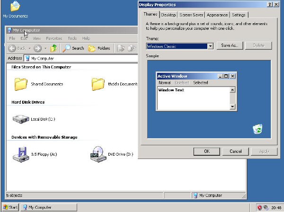Click the Display Properties help question button
284x212 pixels.
tap(270, 5)
